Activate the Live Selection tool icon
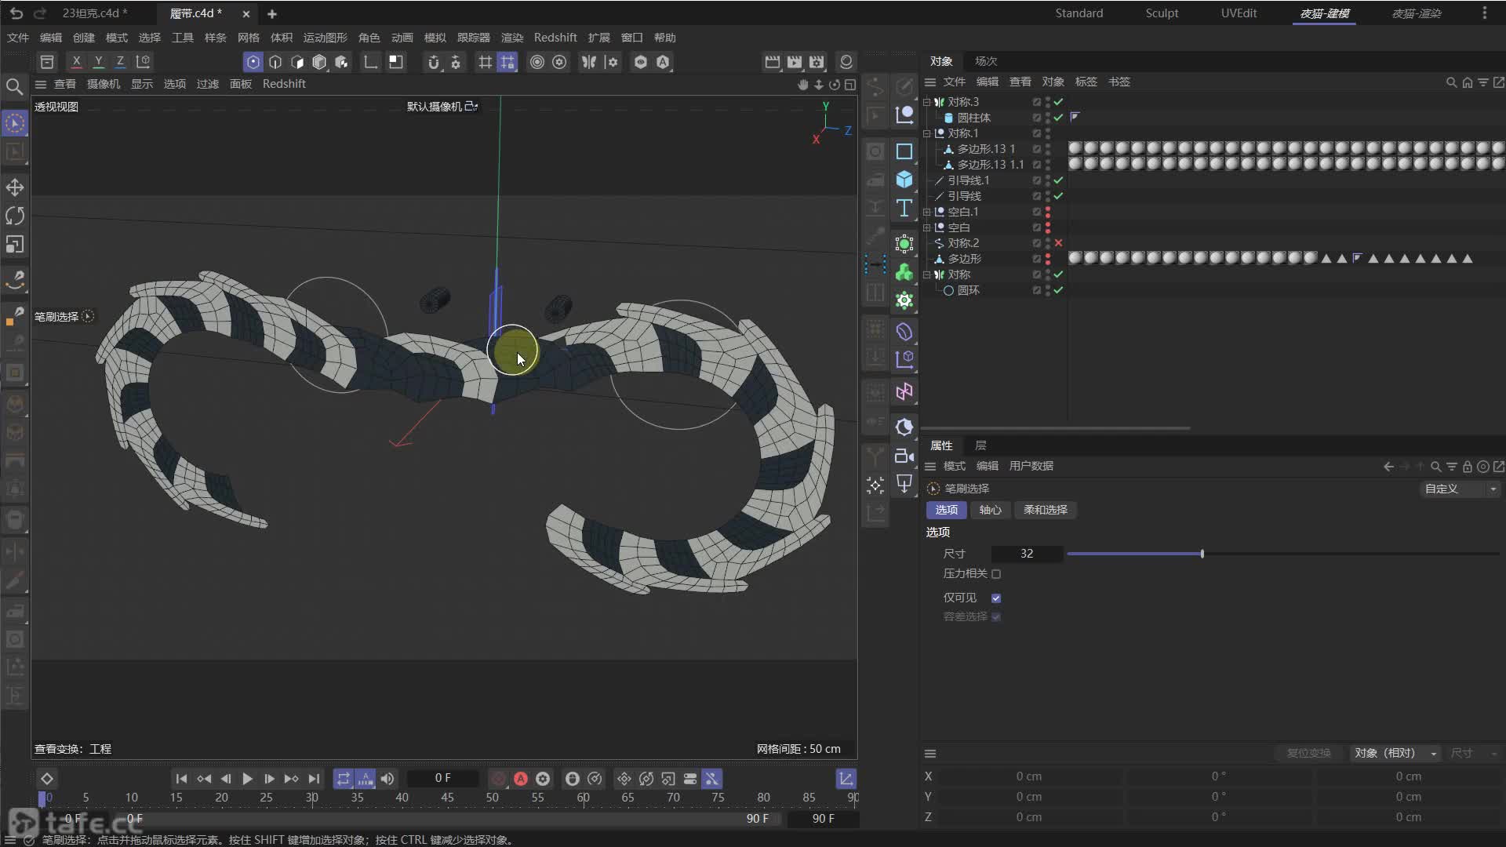This screenshot has width=1506, height=847. click(x=15, y=123)
